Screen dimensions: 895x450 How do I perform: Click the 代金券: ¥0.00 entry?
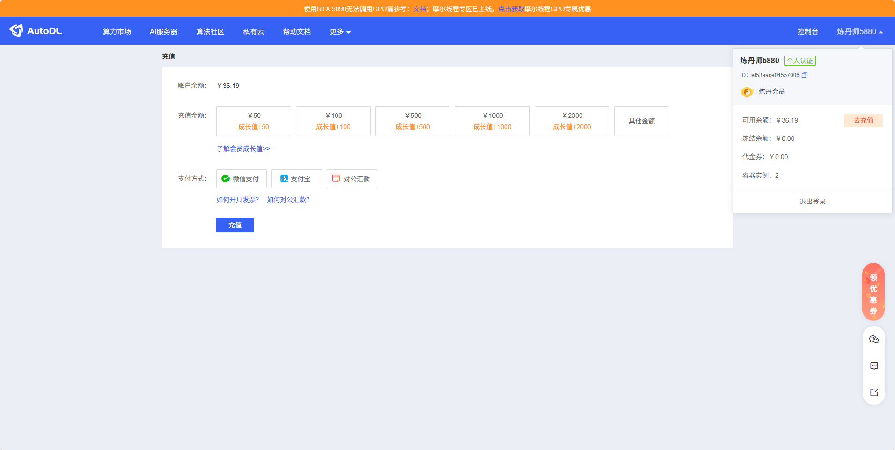point(765,157)
